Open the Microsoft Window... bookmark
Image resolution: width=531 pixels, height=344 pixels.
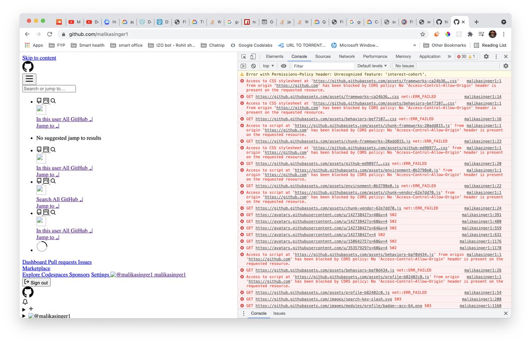tap(354, 45)
